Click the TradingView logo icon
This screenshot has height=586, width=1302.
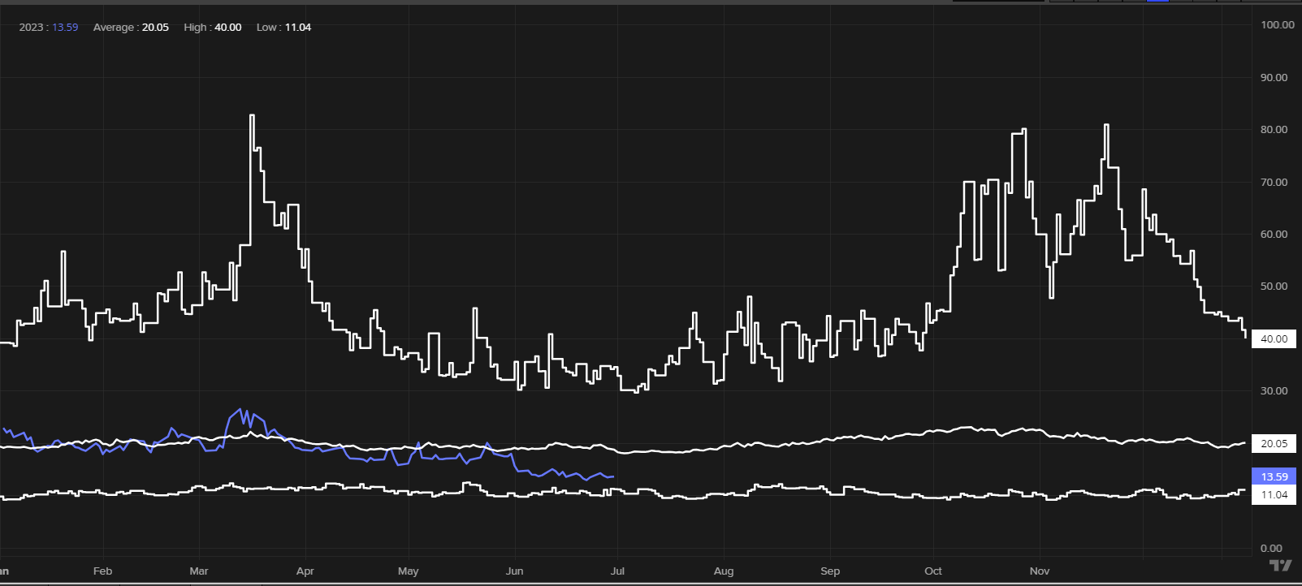click(x=1280, y=566)
